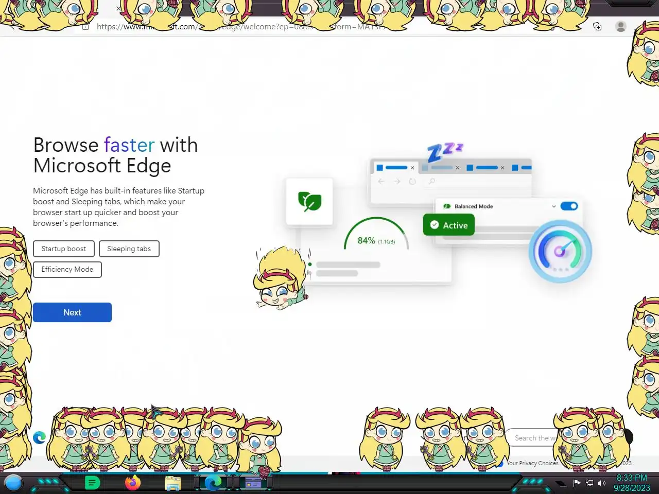Expand the Balanced Mode dropdown chevron

click(x=553, y=206)
